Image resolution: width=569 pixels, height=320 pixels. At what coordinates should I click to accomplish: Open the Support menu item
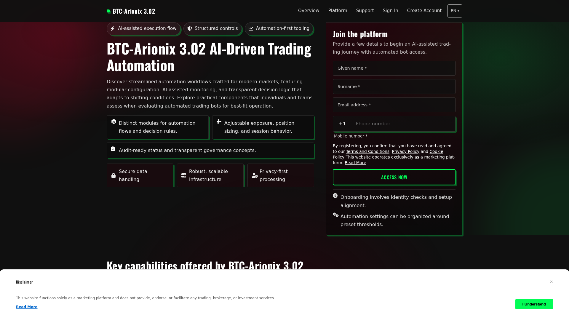tap(365, 11)
